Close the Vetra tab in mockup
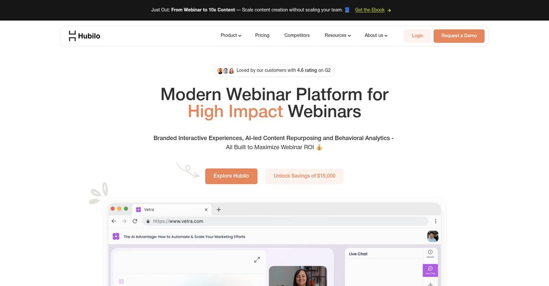549x286 pixels. [x=206, y=210]
